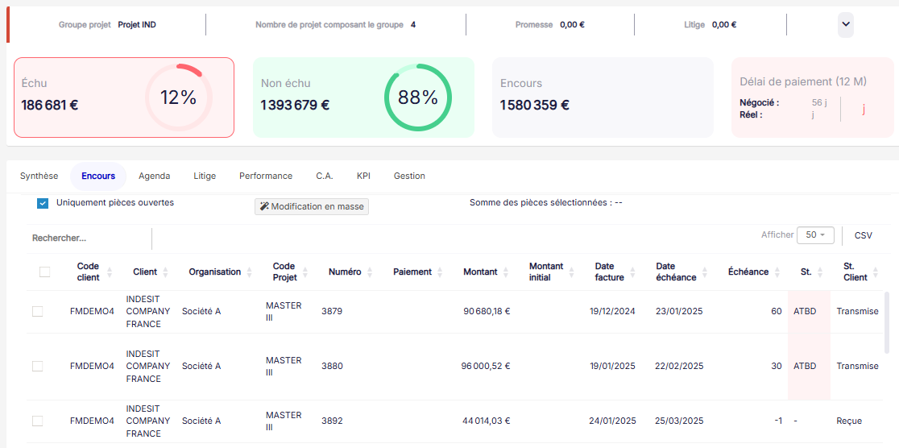
Task: Open the Afficher 50 rows dropdown
Action: coord(814,235)
